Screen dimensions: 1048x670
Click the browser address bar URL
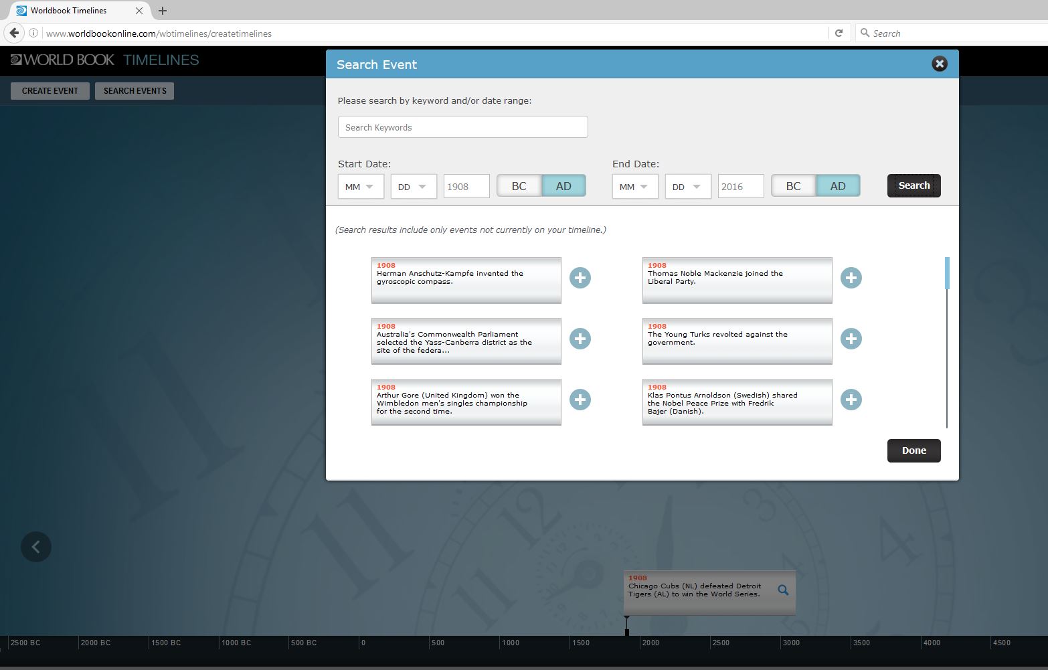click(435, 33)
